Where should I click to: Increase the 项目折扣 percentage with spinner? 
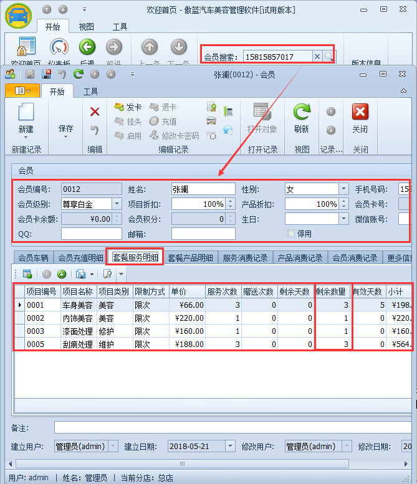point(231,201)
